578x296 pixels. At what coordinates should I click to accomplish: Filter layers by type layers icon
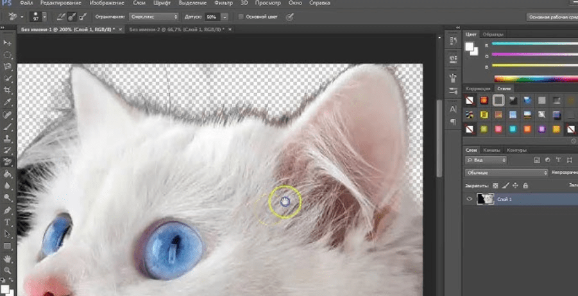tap(559, 160)
